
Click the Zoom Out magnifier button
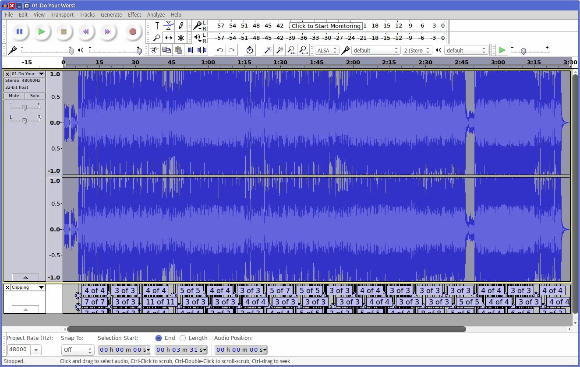[279, 50]
